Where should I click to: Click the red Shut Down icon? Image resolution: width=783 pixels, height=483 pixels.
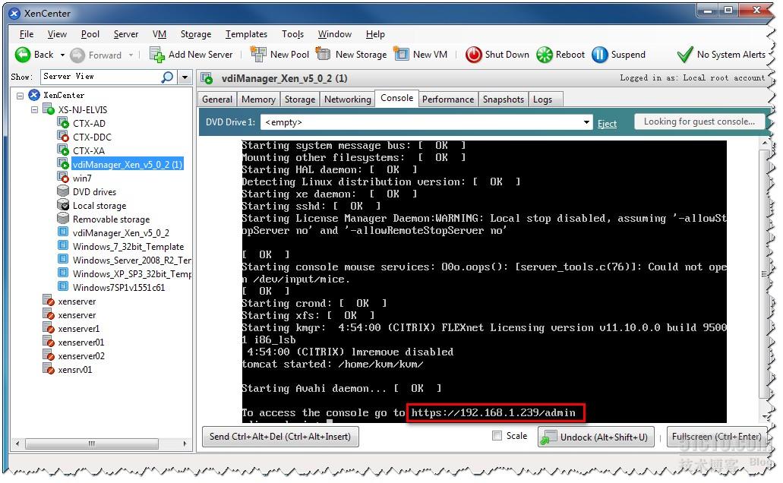coord(473,55)
